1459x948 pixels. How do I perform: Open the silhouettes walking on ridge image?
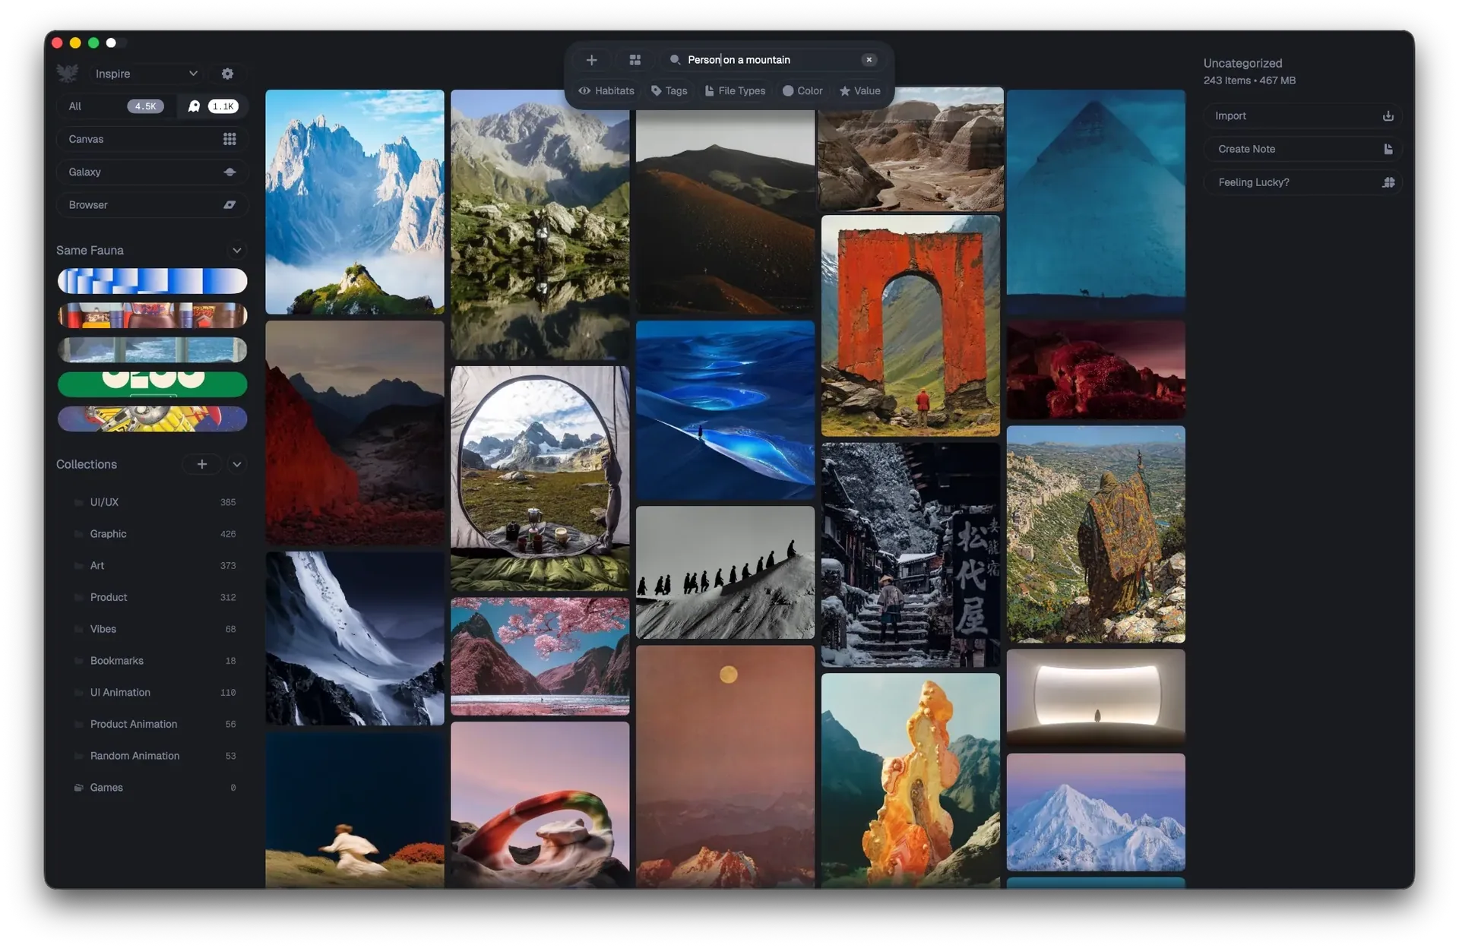(725, 573)
